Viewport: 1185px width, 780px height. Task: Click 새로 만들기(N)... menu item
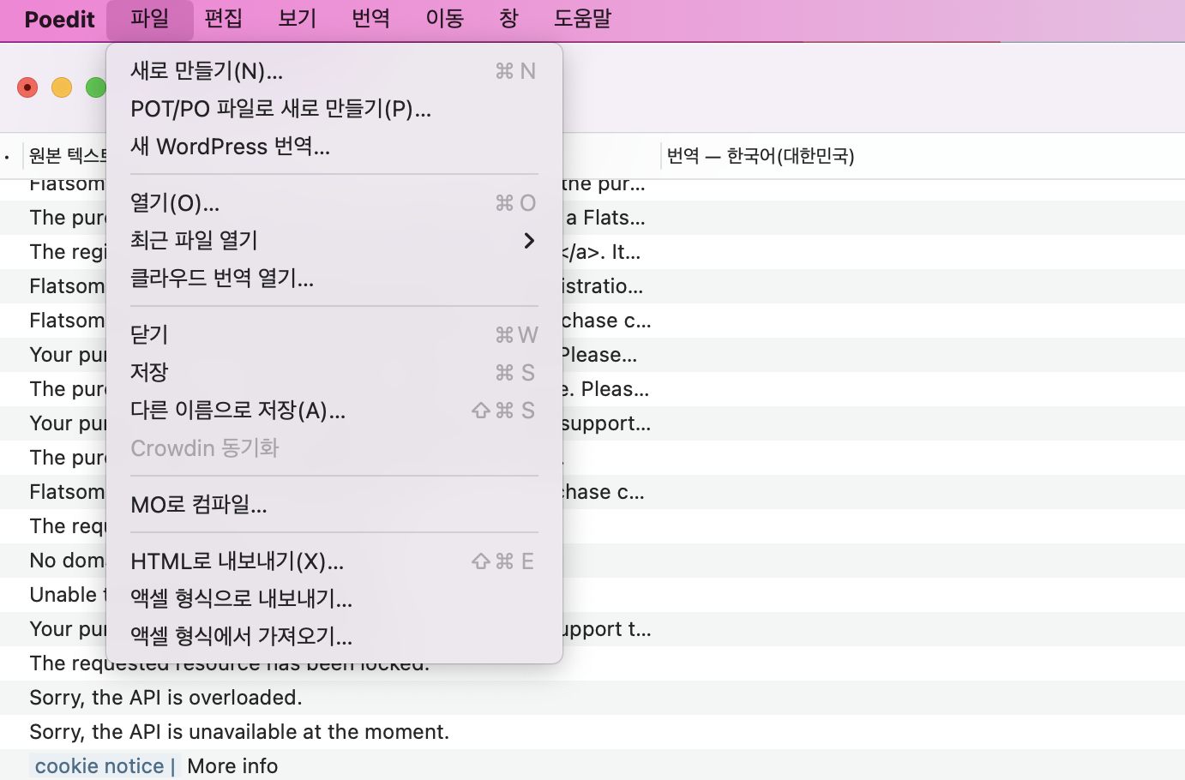[x=207, y=71]
